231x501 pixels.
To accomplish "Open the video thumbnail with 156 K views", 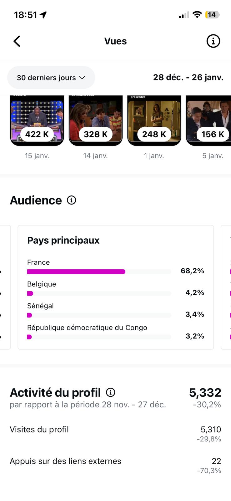I will pos(209,121).
